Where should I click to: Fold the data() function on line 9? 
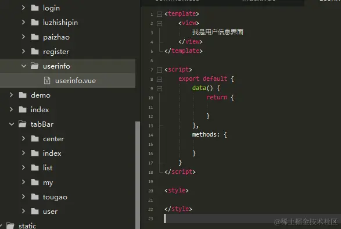pos(159,88)
